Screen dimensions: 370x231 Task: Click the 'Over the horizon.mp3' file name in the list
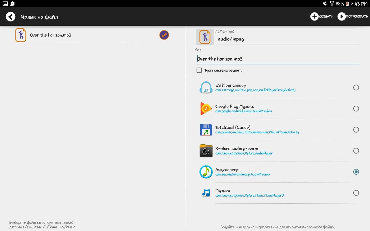(51, 35)
